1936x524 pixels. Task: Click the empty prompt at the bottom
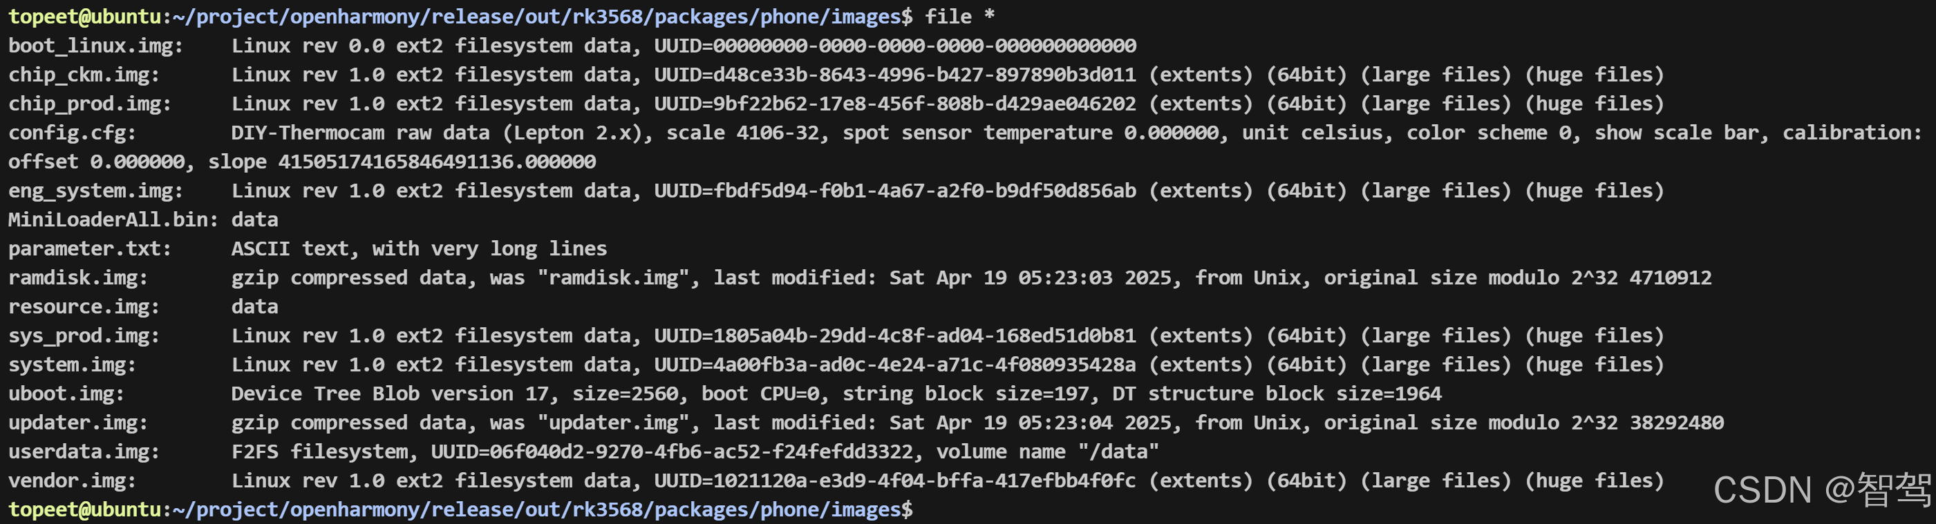pyautogui.click(x=461, y=510)
